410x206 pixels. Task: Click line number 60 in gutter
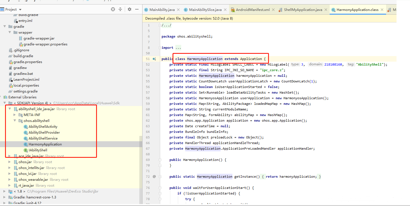(148, 109)
